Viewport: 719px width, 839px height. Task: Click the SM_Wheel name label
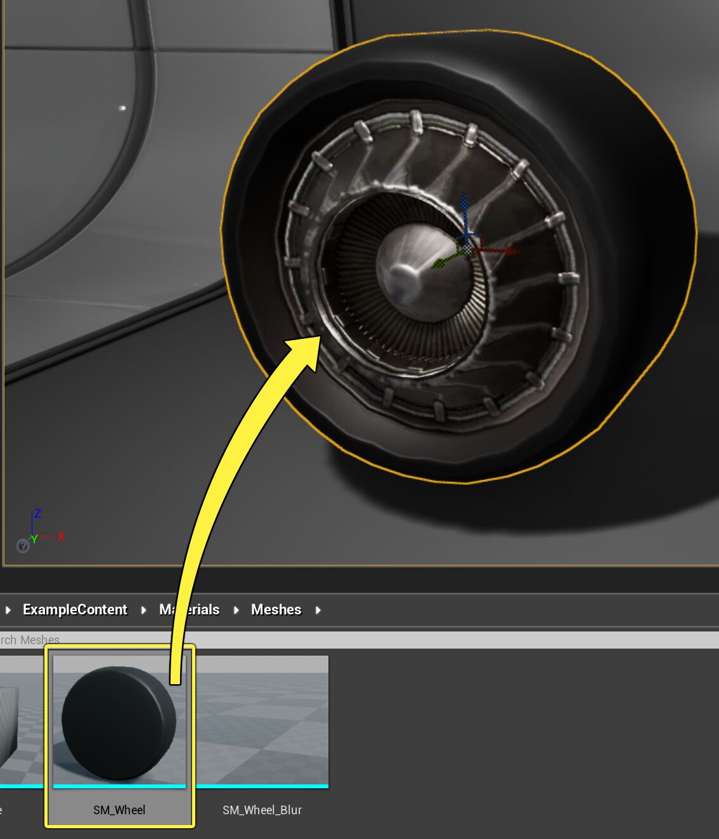pyautogui.click(x=120, y=810)
